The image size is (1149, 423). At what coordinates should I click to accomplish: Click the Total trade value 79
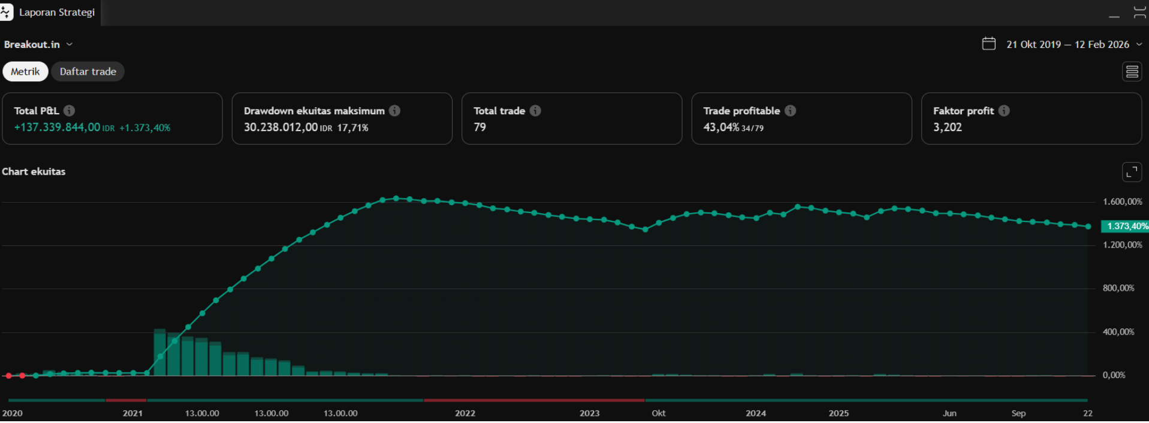(x=479, y=127)
